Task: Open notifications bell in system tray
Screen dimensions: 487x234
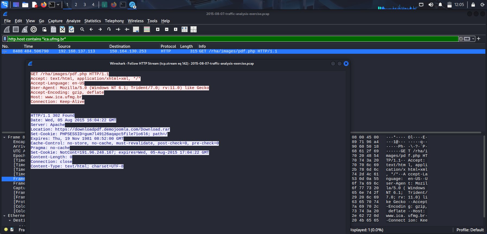Action: point(440,4)
